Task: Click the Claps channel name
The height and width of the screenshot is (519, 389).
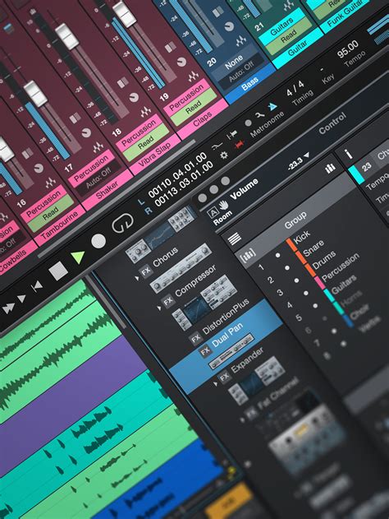Action: pos(203,118)
